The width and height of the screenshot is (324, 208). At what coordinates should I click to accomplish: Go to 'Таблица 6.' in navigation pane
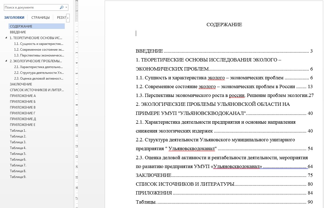point(18,159)
